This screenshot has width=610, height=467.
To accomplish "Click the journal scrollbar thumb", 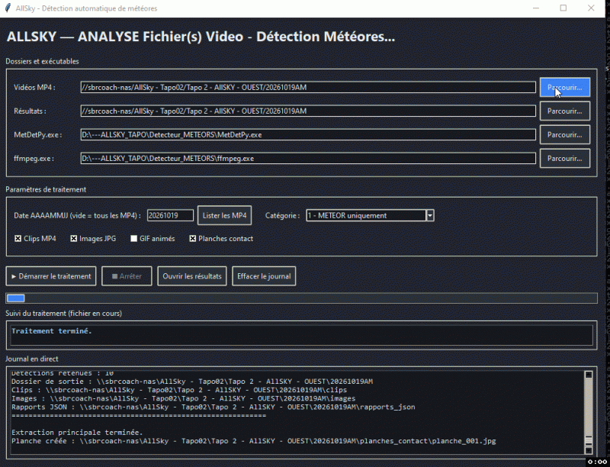I will 589,440.
